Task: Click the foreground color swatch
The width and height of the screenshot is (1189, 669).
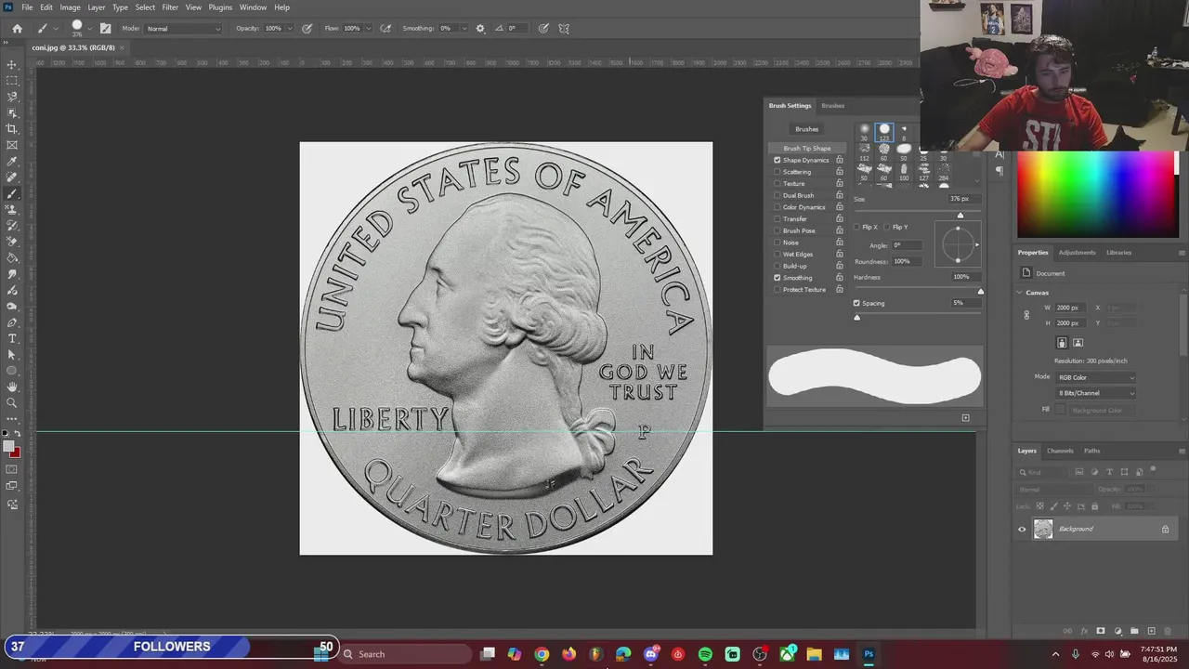Action: (8, 447)
